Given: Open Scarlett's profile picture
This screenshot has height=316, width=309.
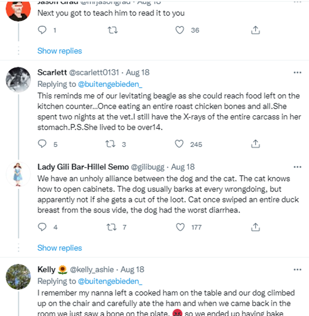Looking at the screenshot, I should (x=19, y=80).
